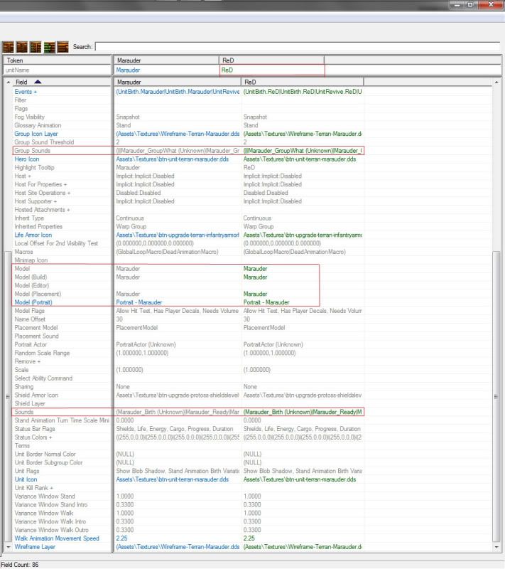Click ReD's Sounds value Marauder_Birth
Screen dimensions: 505x569
(303, 412)
